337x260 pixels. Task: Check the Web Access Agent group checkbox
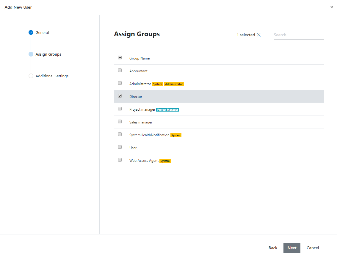[120, 160]
